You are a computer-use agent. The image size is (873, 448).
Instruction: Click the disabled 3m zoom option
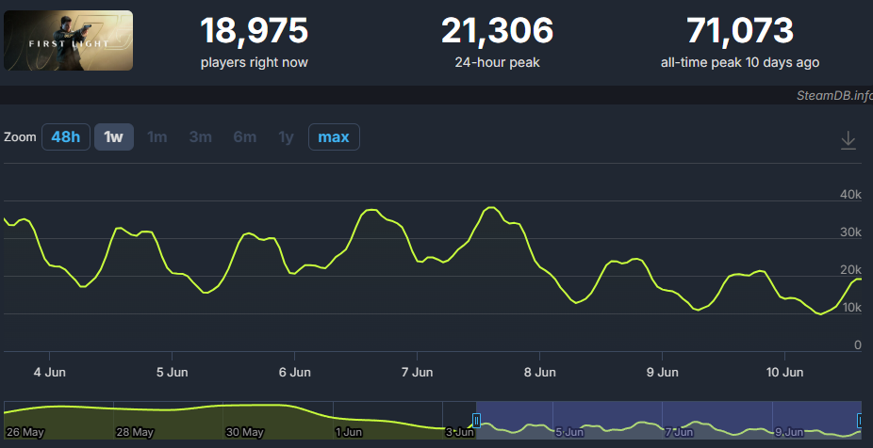[201, 136]
